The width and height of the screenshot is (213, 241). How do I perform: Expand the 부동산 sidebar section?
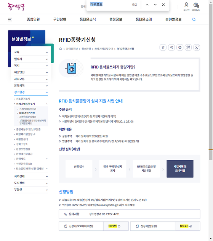coord(31,190)
